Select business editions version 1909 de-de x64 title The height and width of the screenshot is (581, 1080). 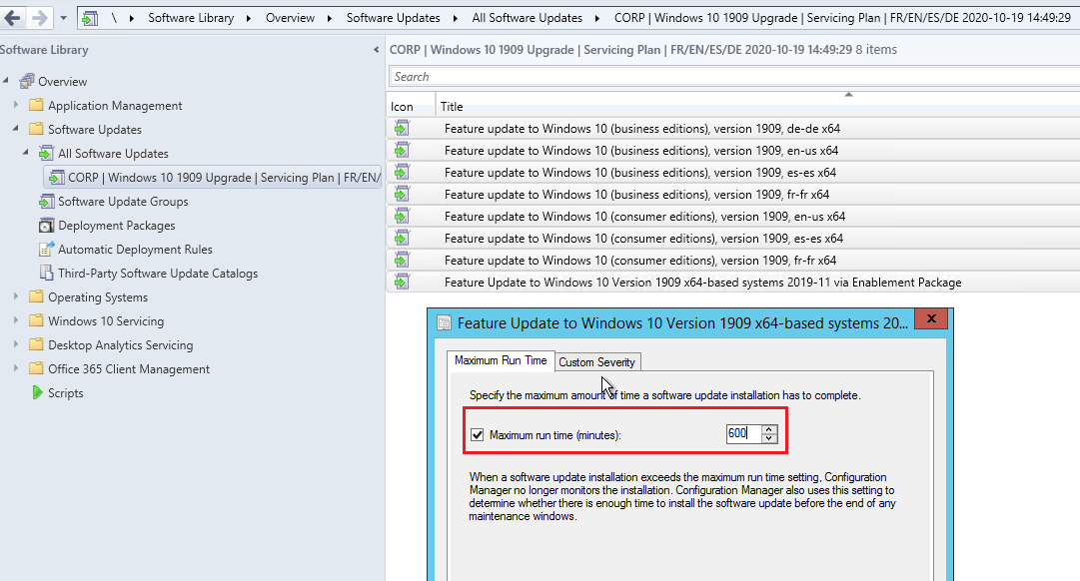[x=642, y=129]
